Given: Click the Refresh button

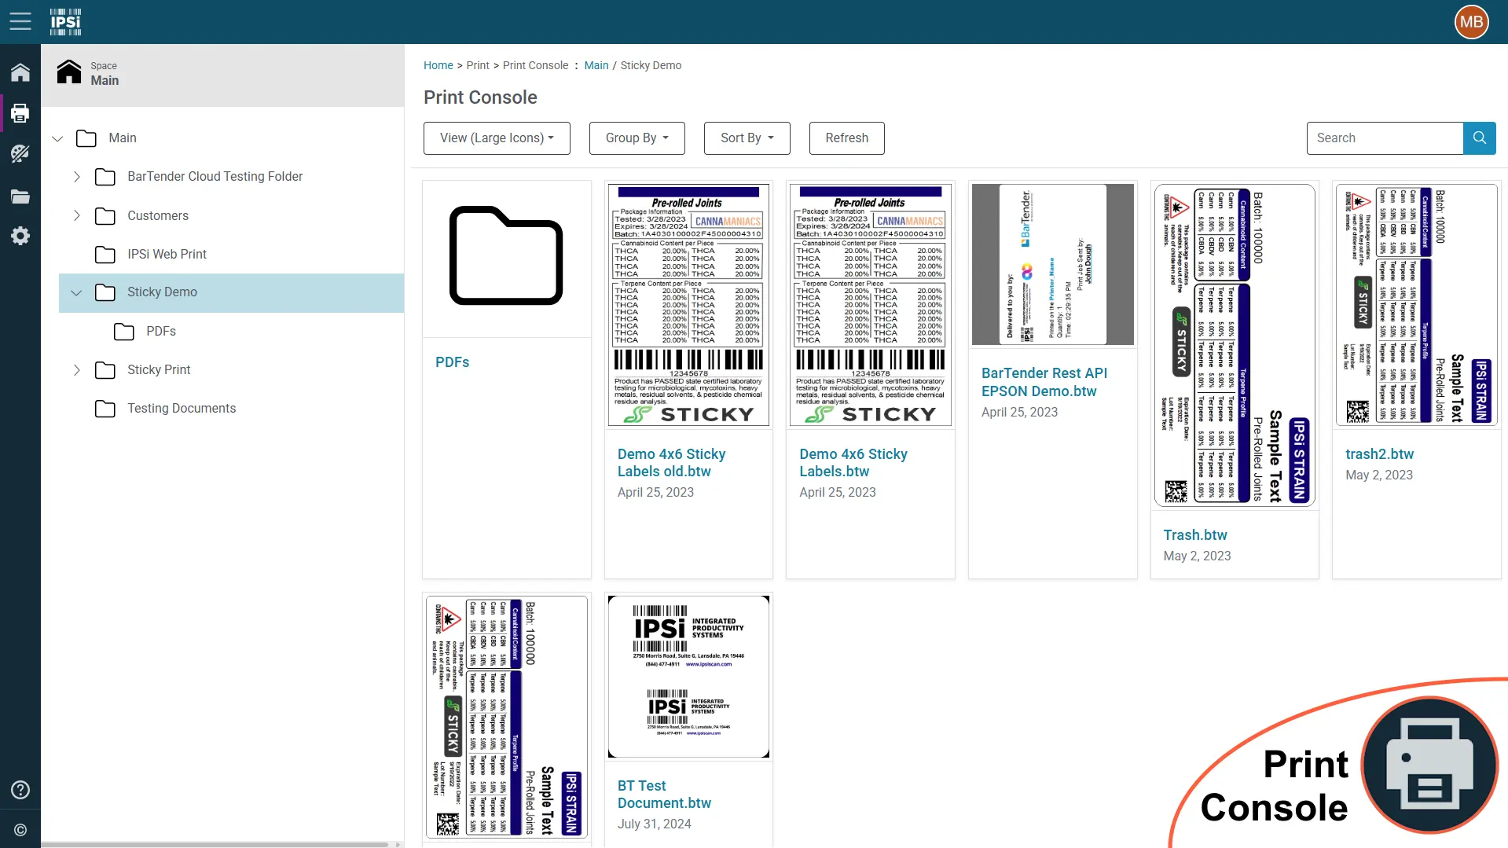Looking at the screenshot, I should [x=846, y=138].
